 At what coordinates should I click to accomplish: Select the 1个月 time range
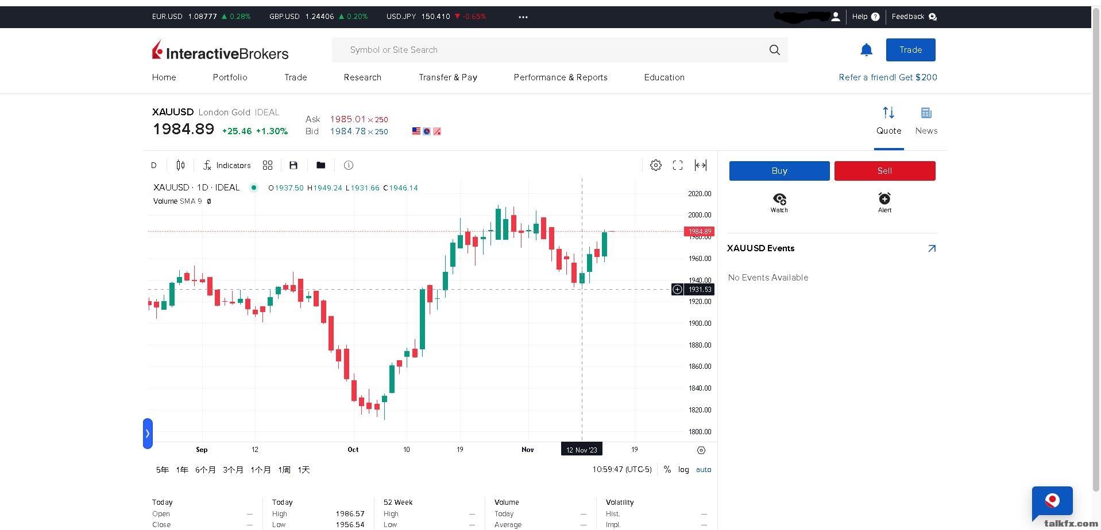click(261, 470)
